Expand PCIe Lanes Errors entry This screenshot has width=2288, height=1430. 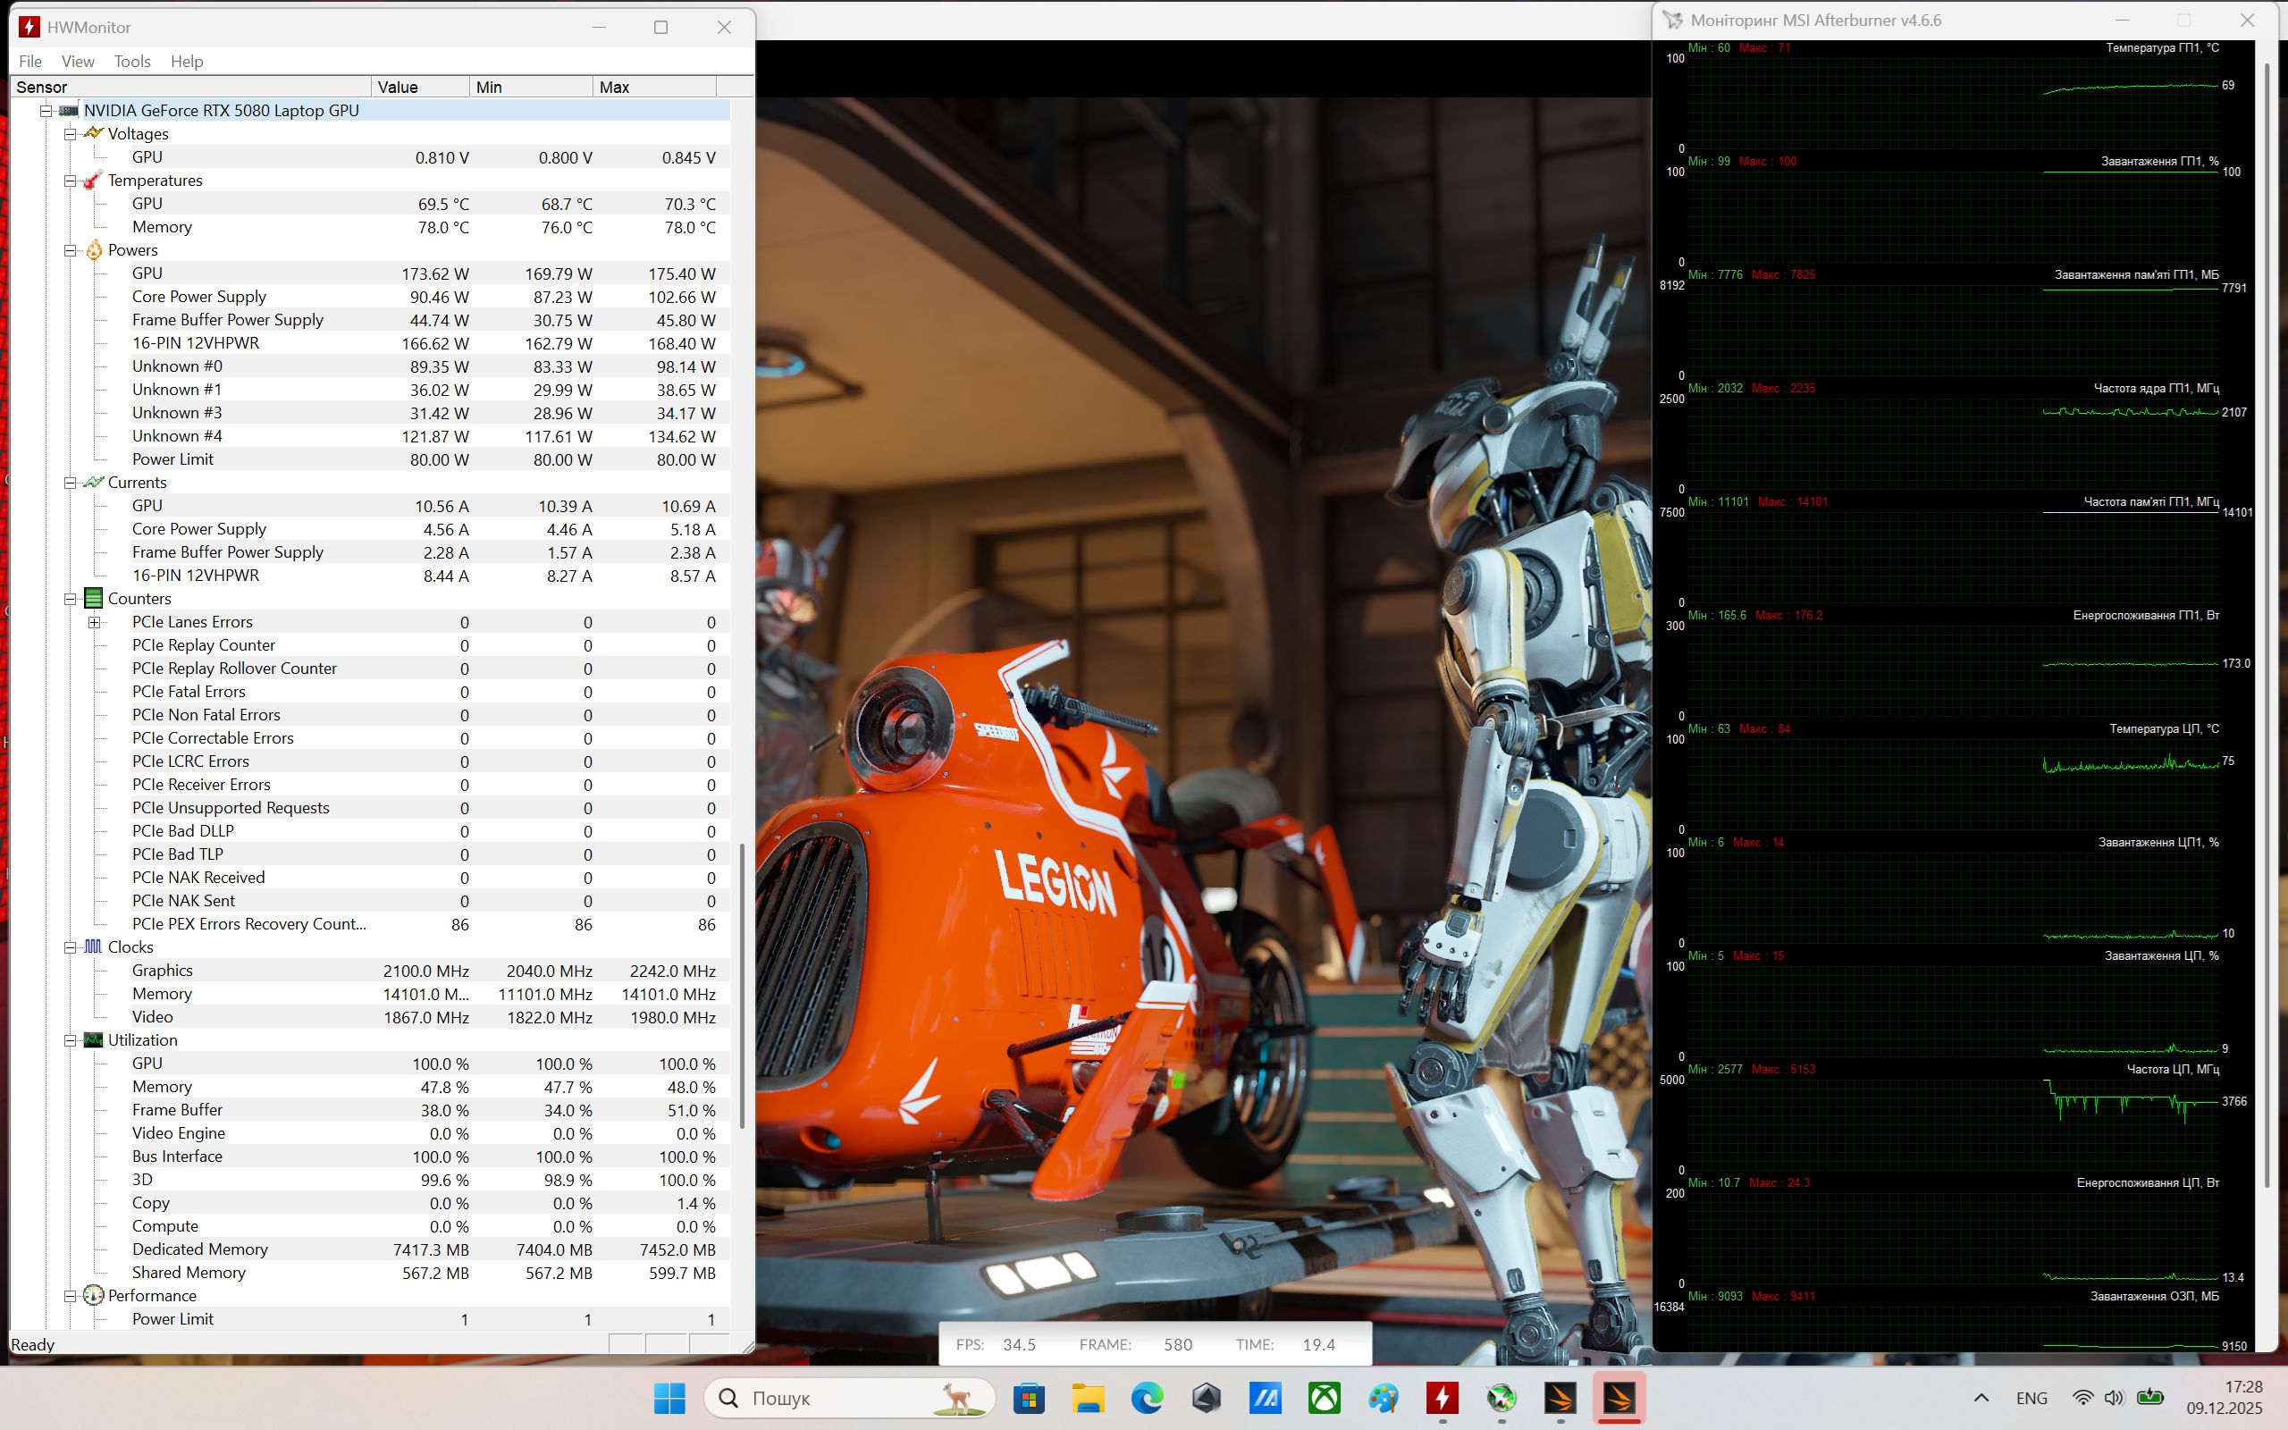click(x=94, y=622)
